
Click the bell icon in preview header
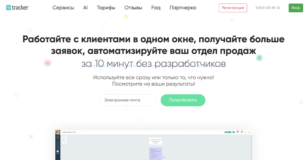coord(246,132)
